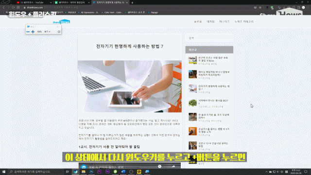Click the green chat app taskbar icon
Image resolution: width=311 pixels, height=175 pixels.
coord(115,172)
